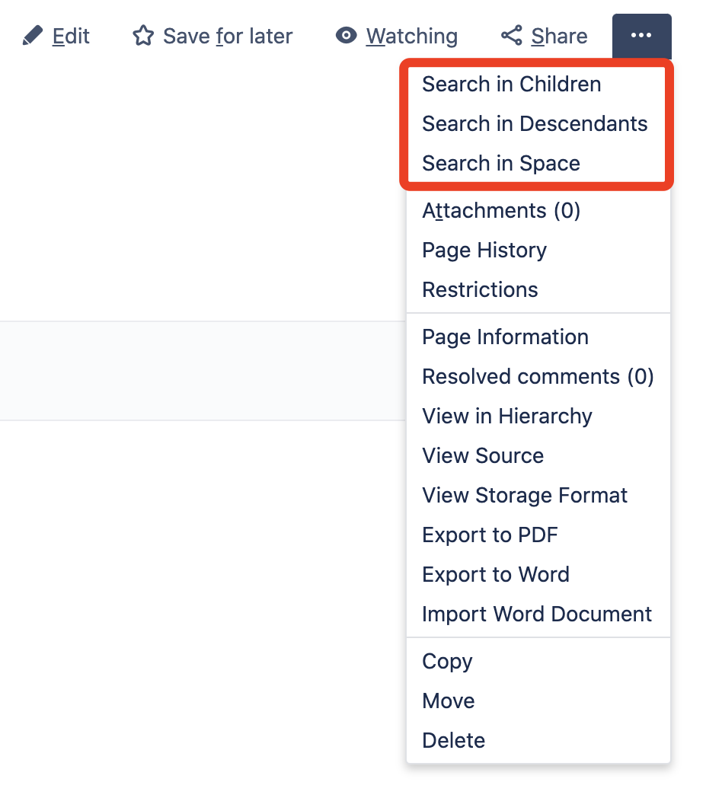Select Search in Children

[x=511, y=85]
